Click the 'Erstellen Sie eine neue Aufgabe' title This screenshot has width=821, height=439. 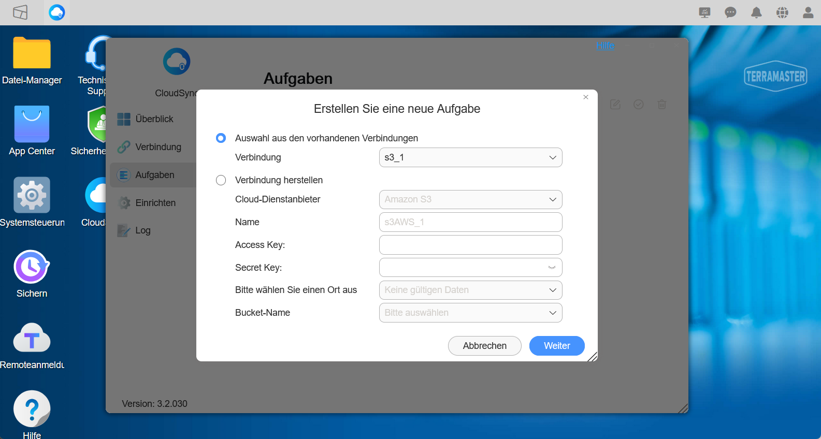397,109
